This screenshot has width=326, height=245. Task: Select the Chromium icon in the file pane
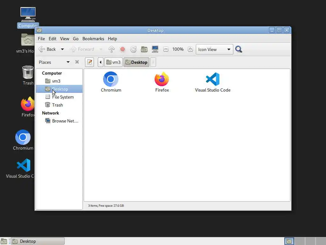click(111, 82)
